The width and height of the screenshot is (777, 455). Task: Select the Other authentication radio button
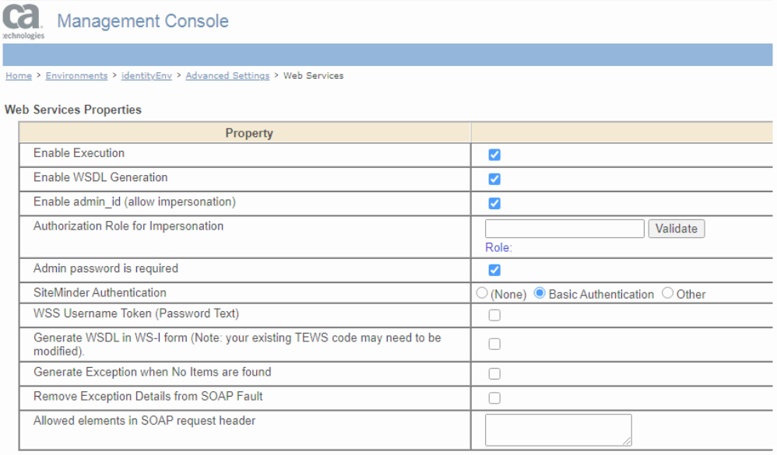[x=667, y=293]
